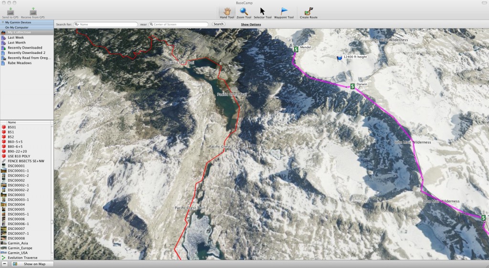Select the Hand Tool
The width and height of the screenshot is (489, 268).
point(227,11)
